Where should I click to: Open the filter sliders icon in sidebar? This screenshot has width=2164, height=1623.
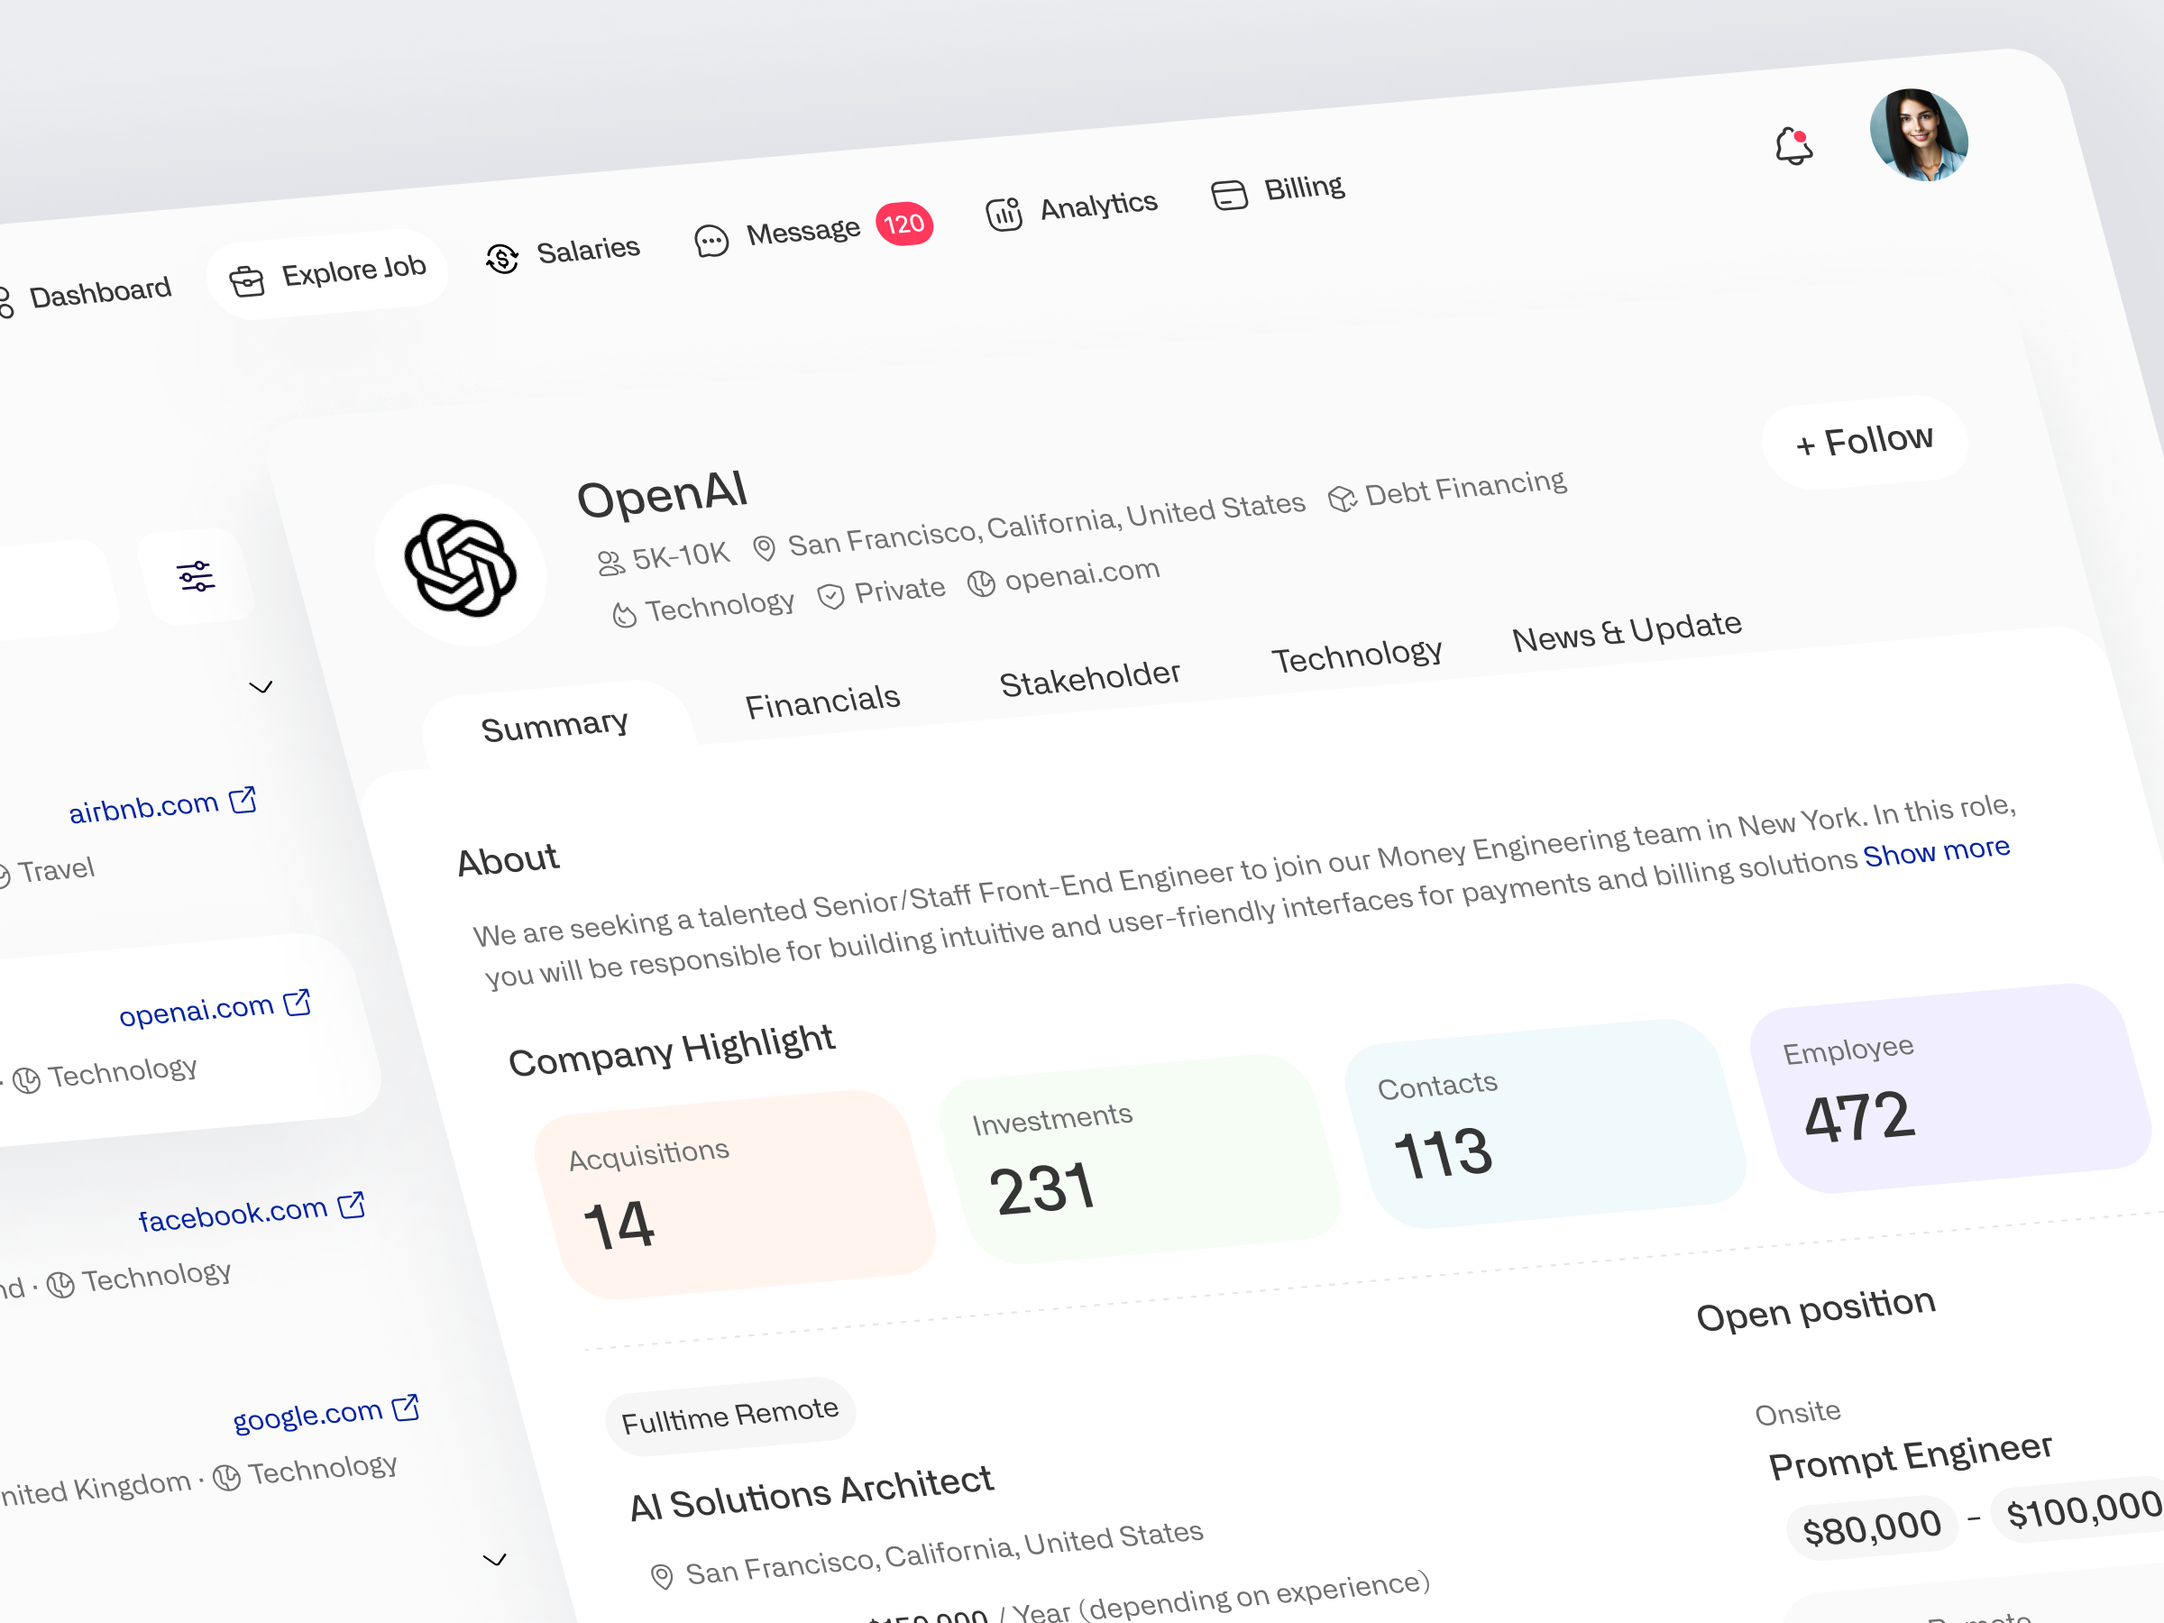point(196,577)
